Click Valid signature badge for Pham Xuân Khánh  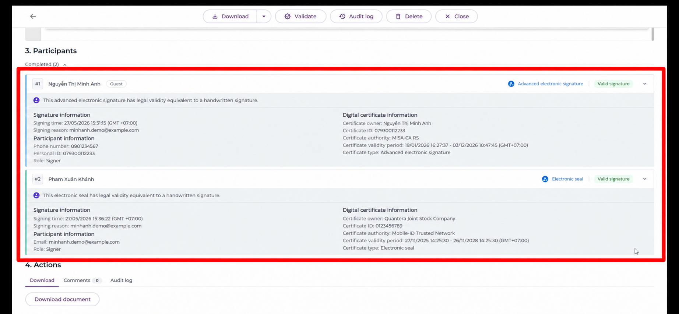pos(613,179)
